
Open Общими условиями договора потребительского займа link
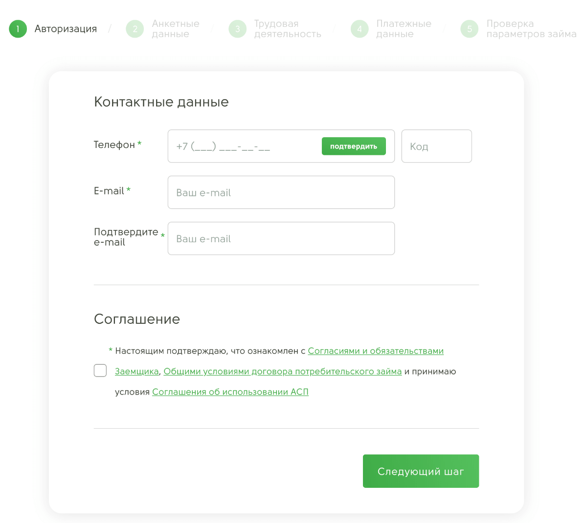pyautogui.click(x=282, y=371)
